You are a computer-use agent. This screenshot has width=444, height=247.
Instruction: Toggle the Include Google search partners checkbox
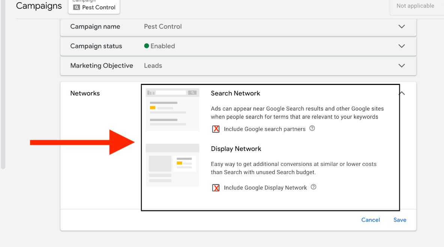(x=216, y=129)
